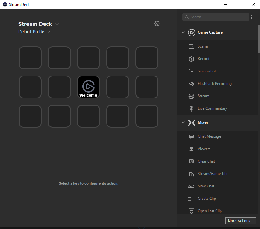This screenshot has width=260, height=229.
Task: Select the Scene action icon
Action: pyautogui.click(x=191, y=46)
